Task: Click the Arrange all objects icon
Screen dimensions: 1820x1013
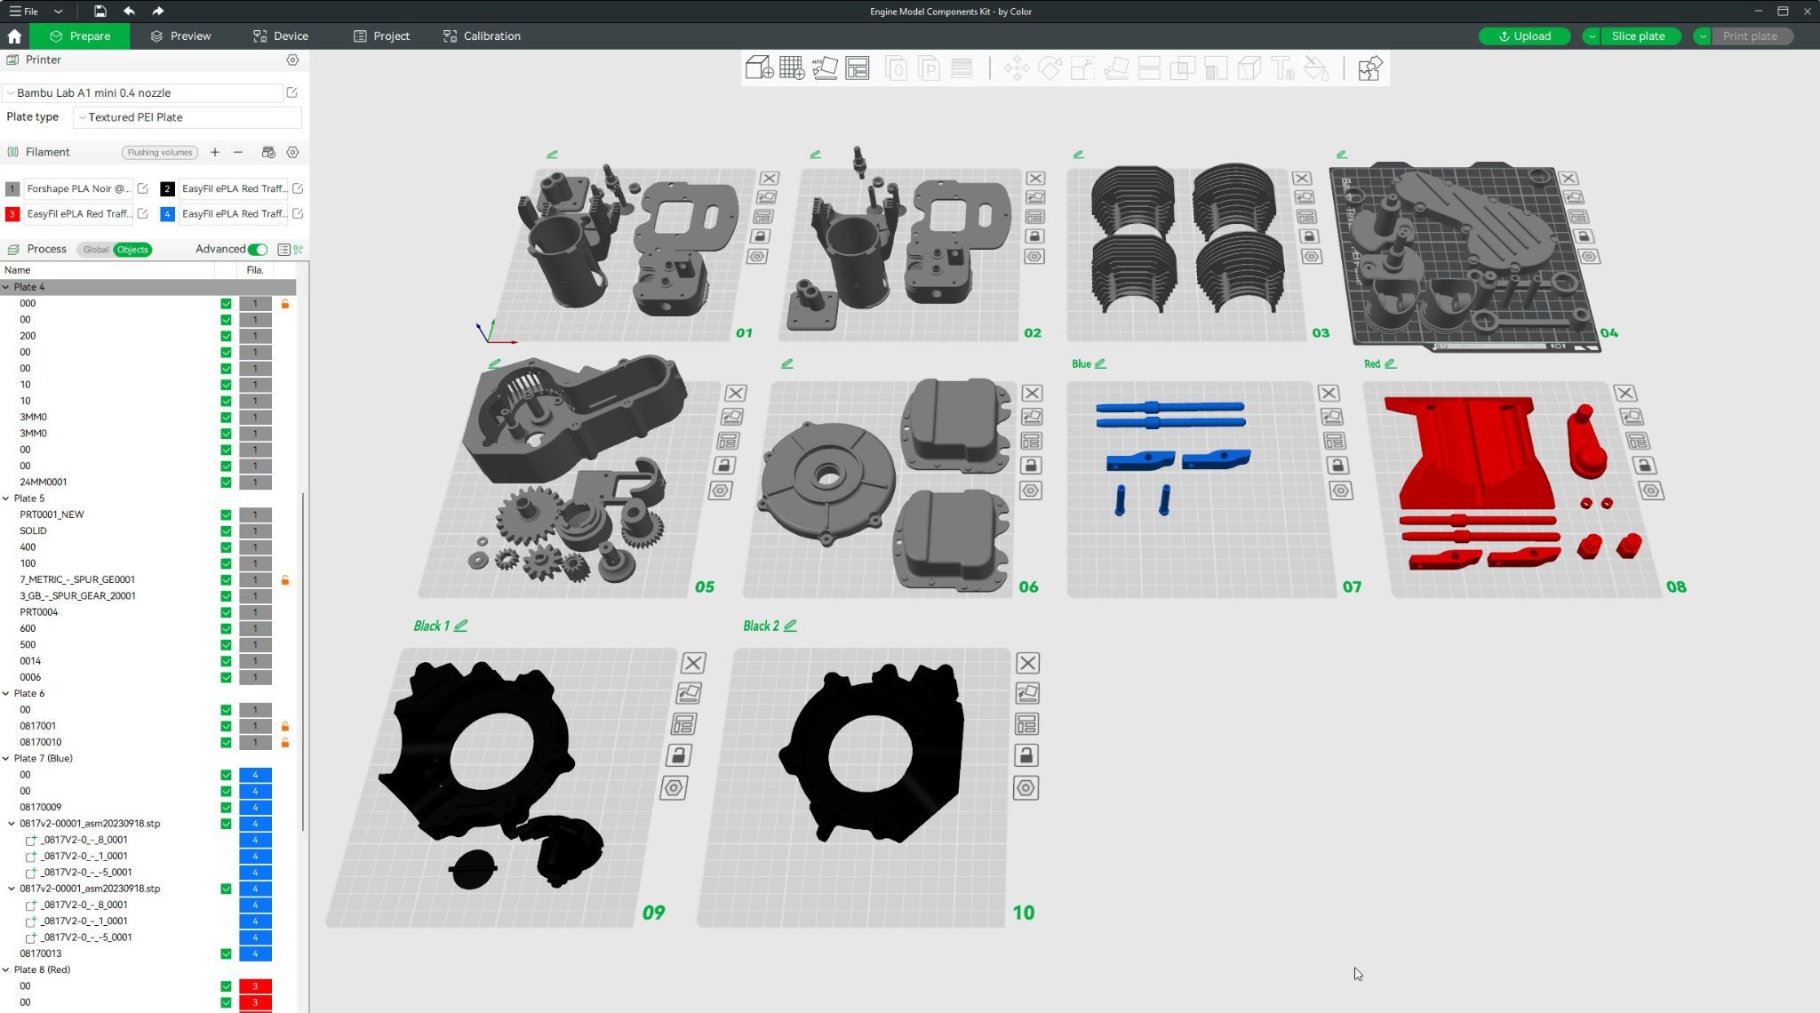Action: click(x=858, y=68)
